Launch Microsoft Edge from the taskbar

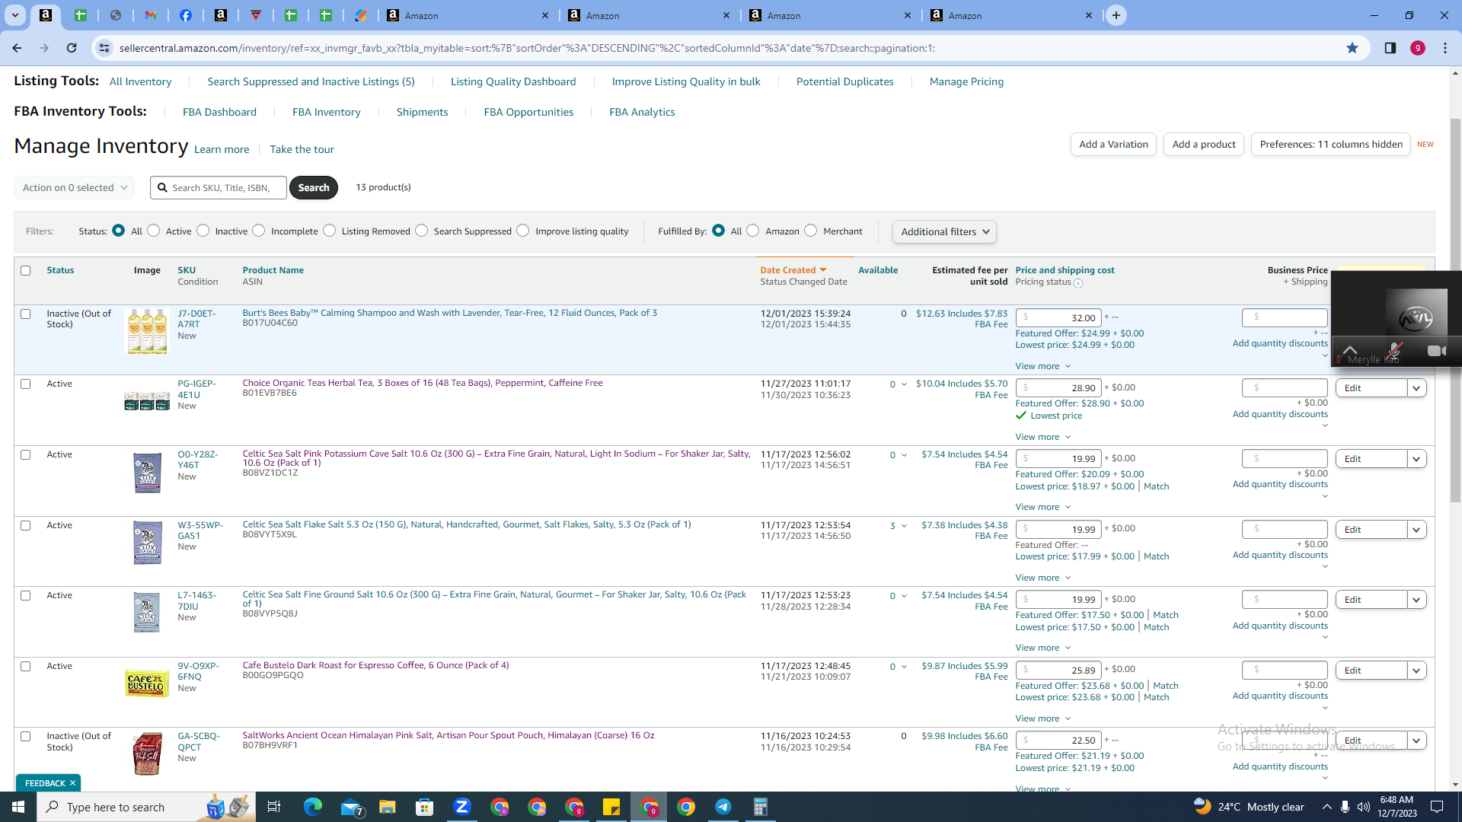click(313, 807)
